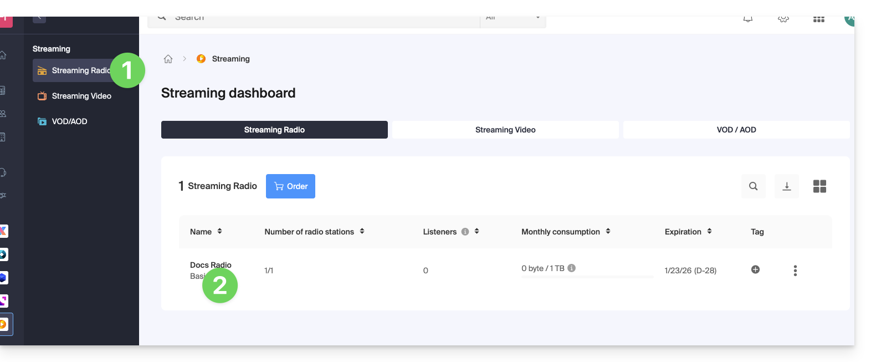This screenshot has height=362, width=871.
Task: Open VOD/AOD in the sidebar
Action: [69, 121]
